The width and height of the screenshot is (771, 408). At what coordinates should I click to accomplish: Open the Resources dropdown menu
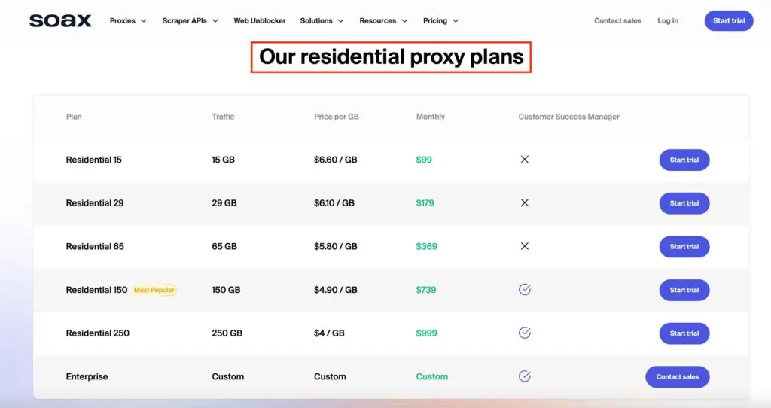383,20
